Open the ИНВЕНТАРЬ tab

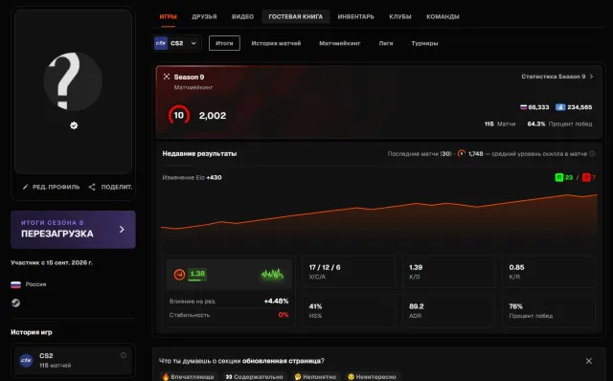[355, 17]
